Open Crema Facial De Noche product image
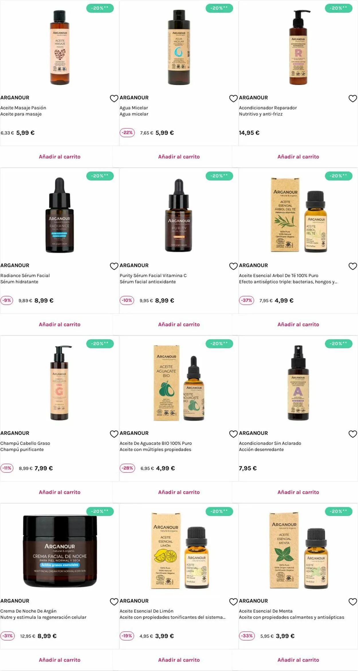 pyautogui.click(x=60, y=551)
